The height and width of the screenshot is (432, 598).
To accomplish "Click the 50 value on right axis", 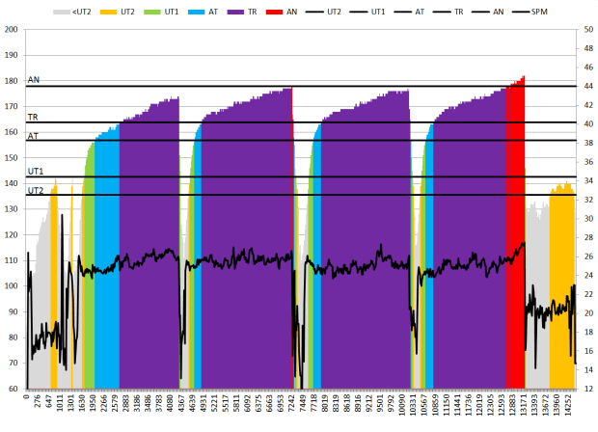I will (587, 29).
